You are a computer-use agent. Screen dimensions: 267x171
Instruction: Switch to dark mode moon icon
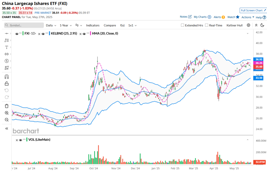[262, 25]
